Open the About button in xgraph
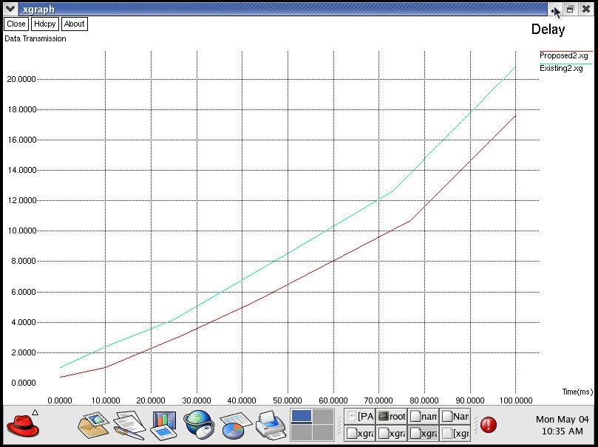Image resolution: width=598 pixels, height=447 pixels. [x=74, y=24]
